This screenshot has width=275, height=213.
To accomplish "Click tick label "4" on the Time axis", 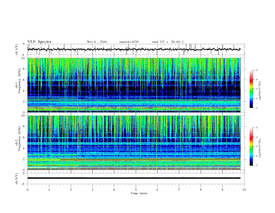I will tap(114, 190).
